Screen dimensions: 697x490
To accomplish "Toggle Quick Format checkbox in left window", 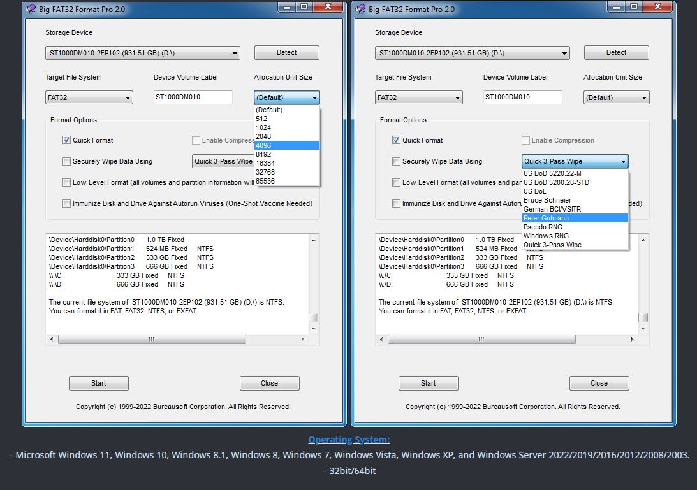I will (66, 140).
